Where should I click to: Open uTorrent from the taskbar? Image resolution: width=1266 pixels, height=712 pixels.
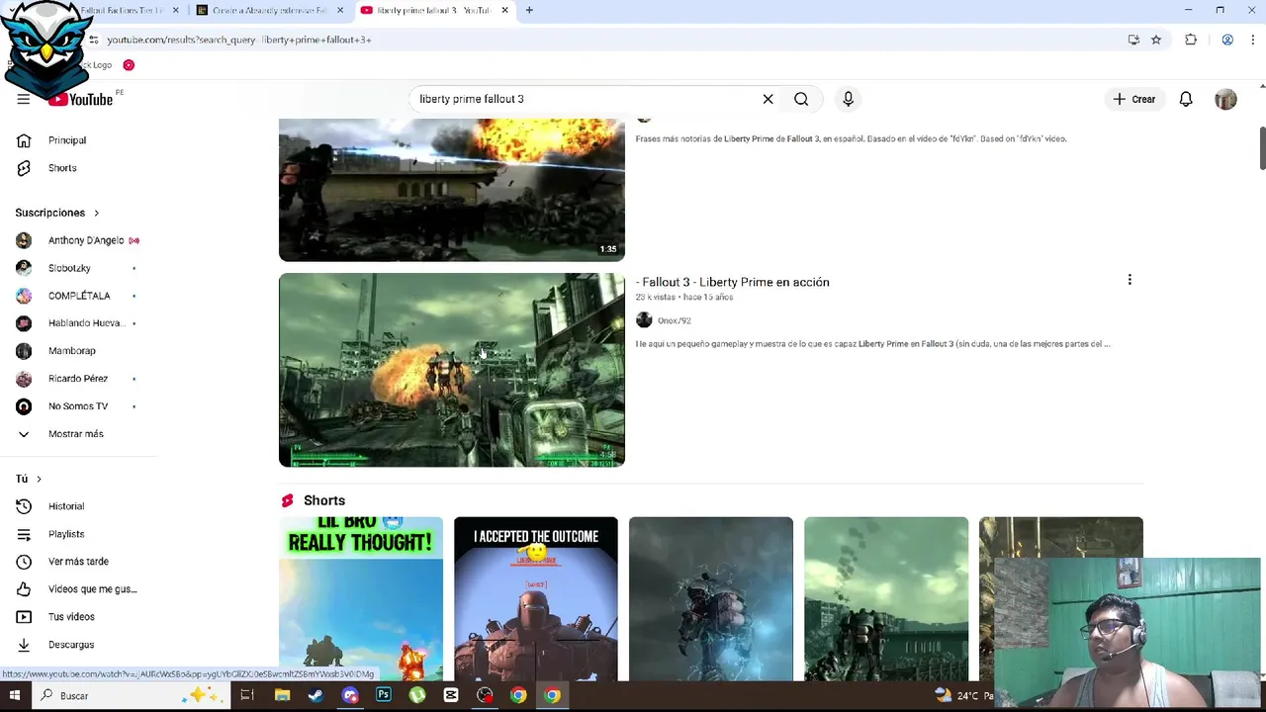(416, 696)
